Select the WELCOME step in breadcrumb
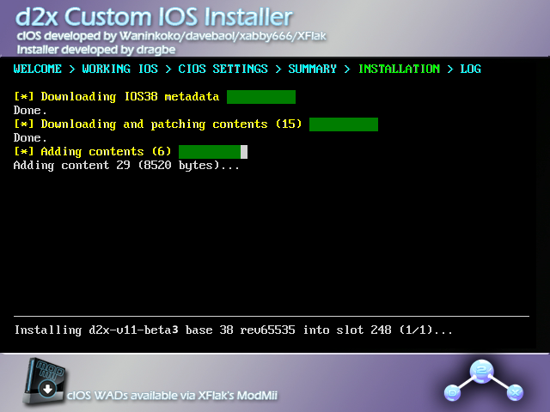The width and height of the screenshot is (550, 412). tap(40, 69)
